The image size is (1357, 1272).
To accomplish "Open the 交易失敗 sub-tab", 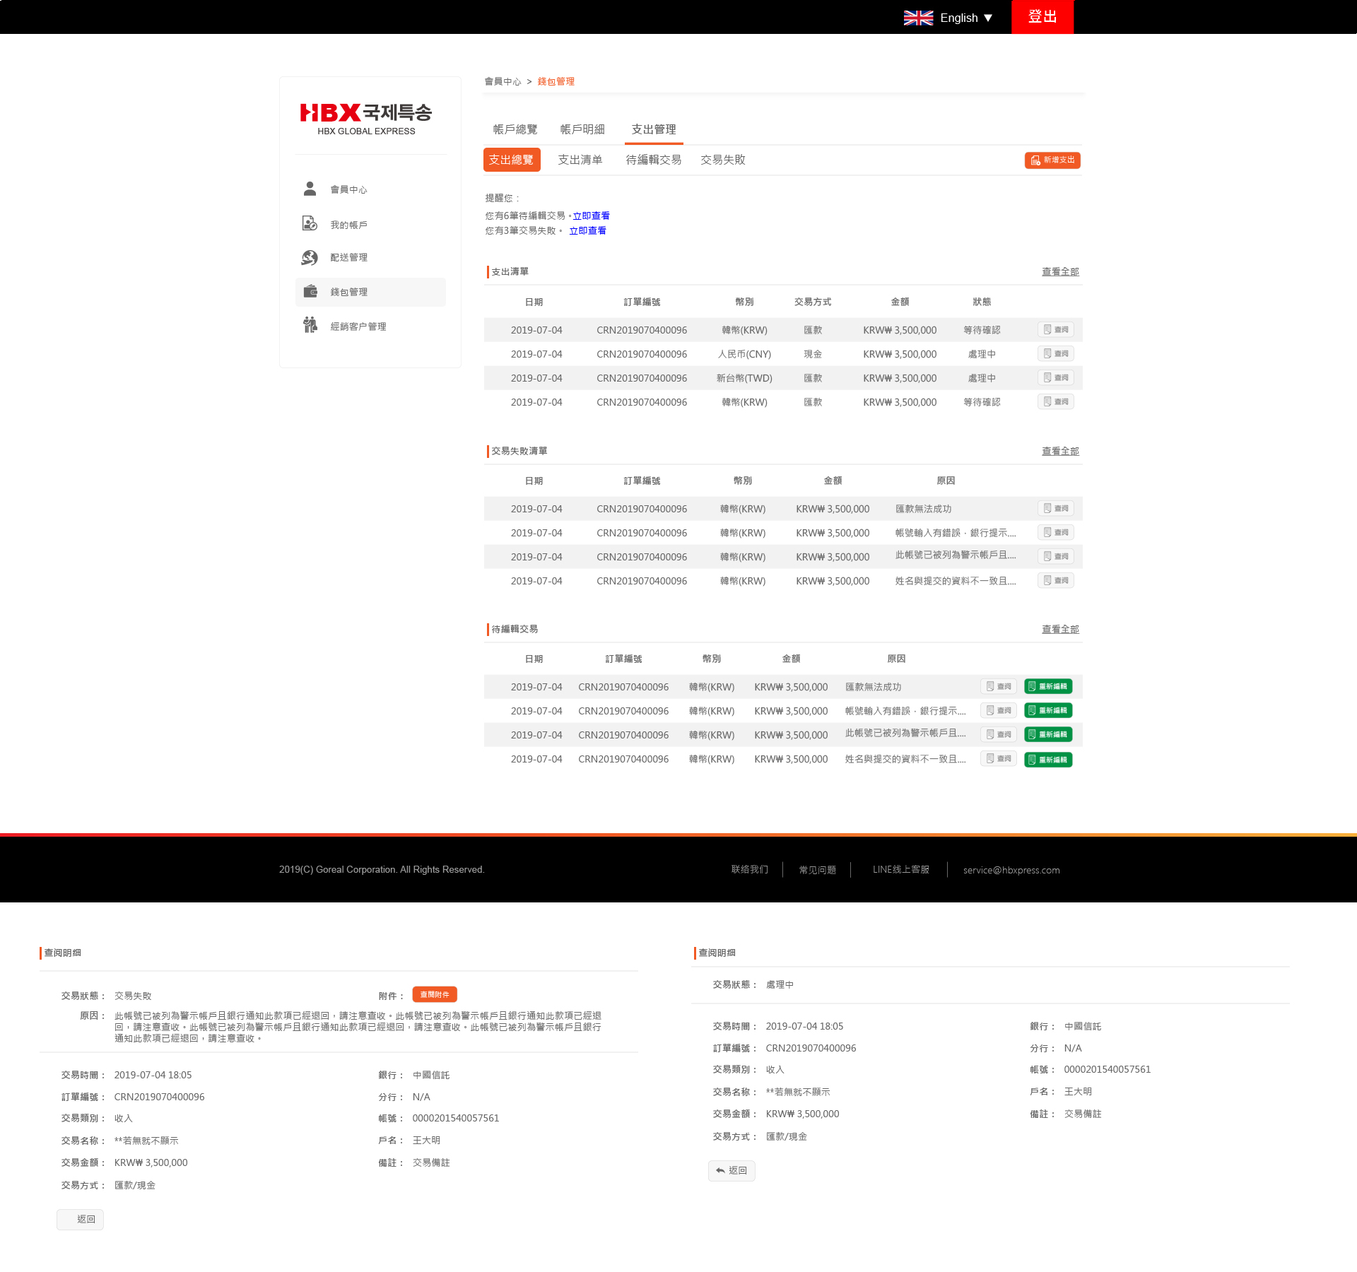I will pos(722,160).
